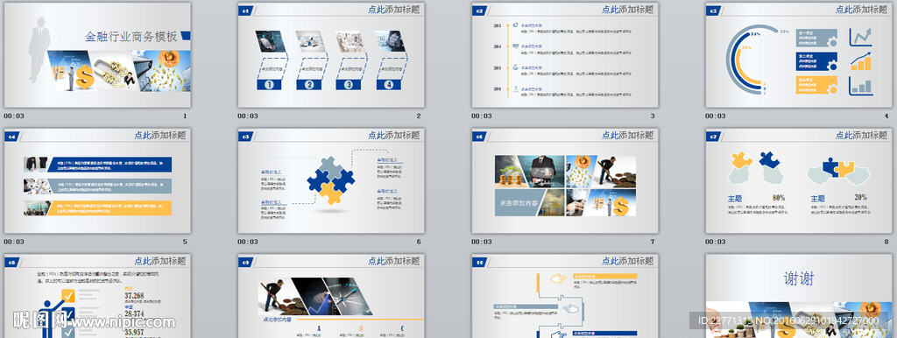Select slide 2 with four numbered arrows
This screenshot has width=897, height=338.
tap(331, 55)
